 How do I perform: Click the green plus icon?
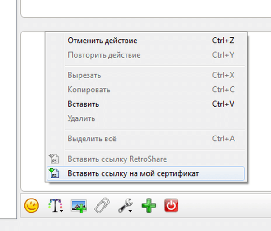[149, 206]
